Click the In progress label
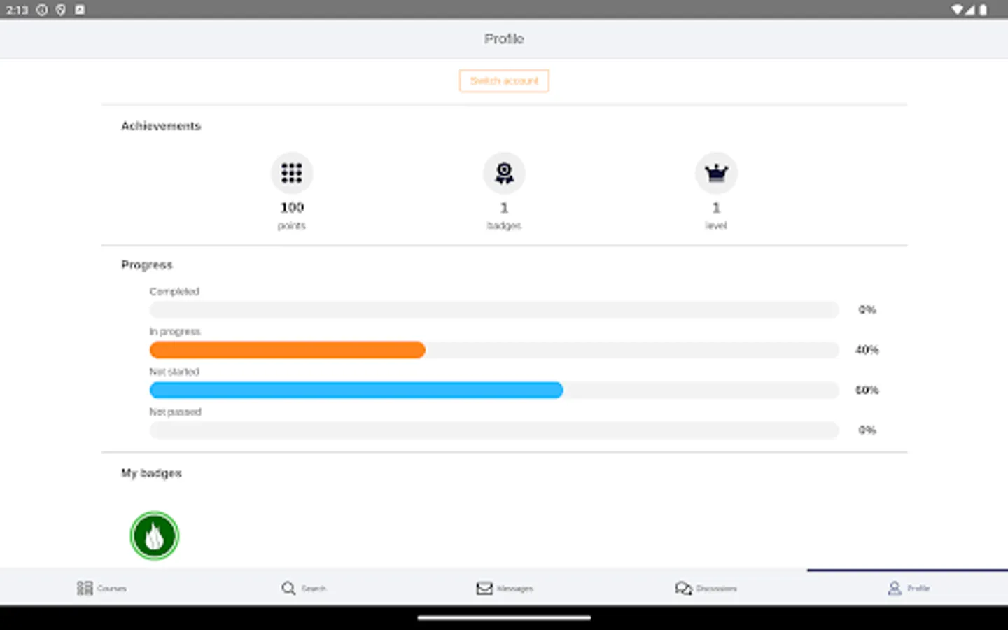This screenshot has height=630, width=1008. point(175,331)
